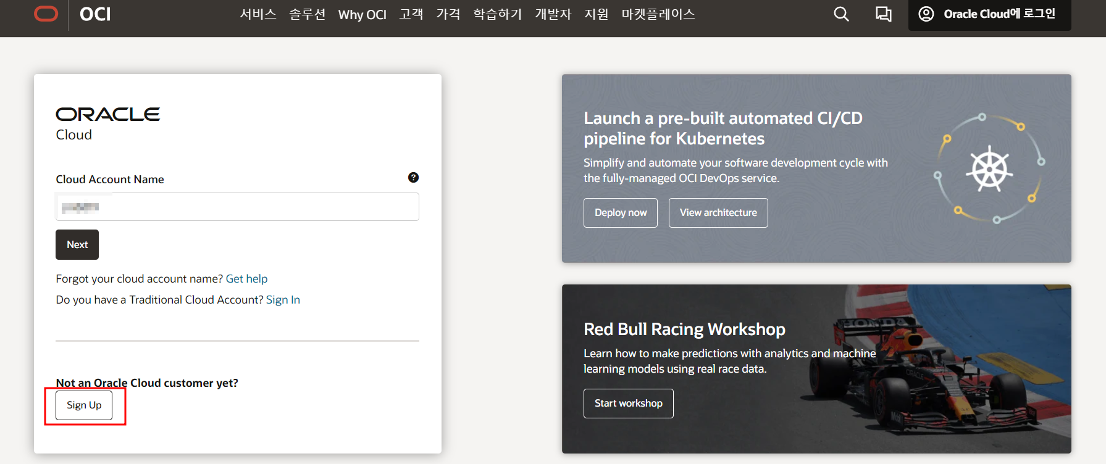The width and height of the screenshot is (1106, 464).
Task: Open the Why OCI menu
Action: tap(362, 15)
